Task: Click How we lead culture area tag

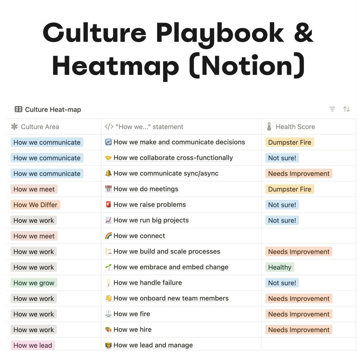Action: (33, 345)
